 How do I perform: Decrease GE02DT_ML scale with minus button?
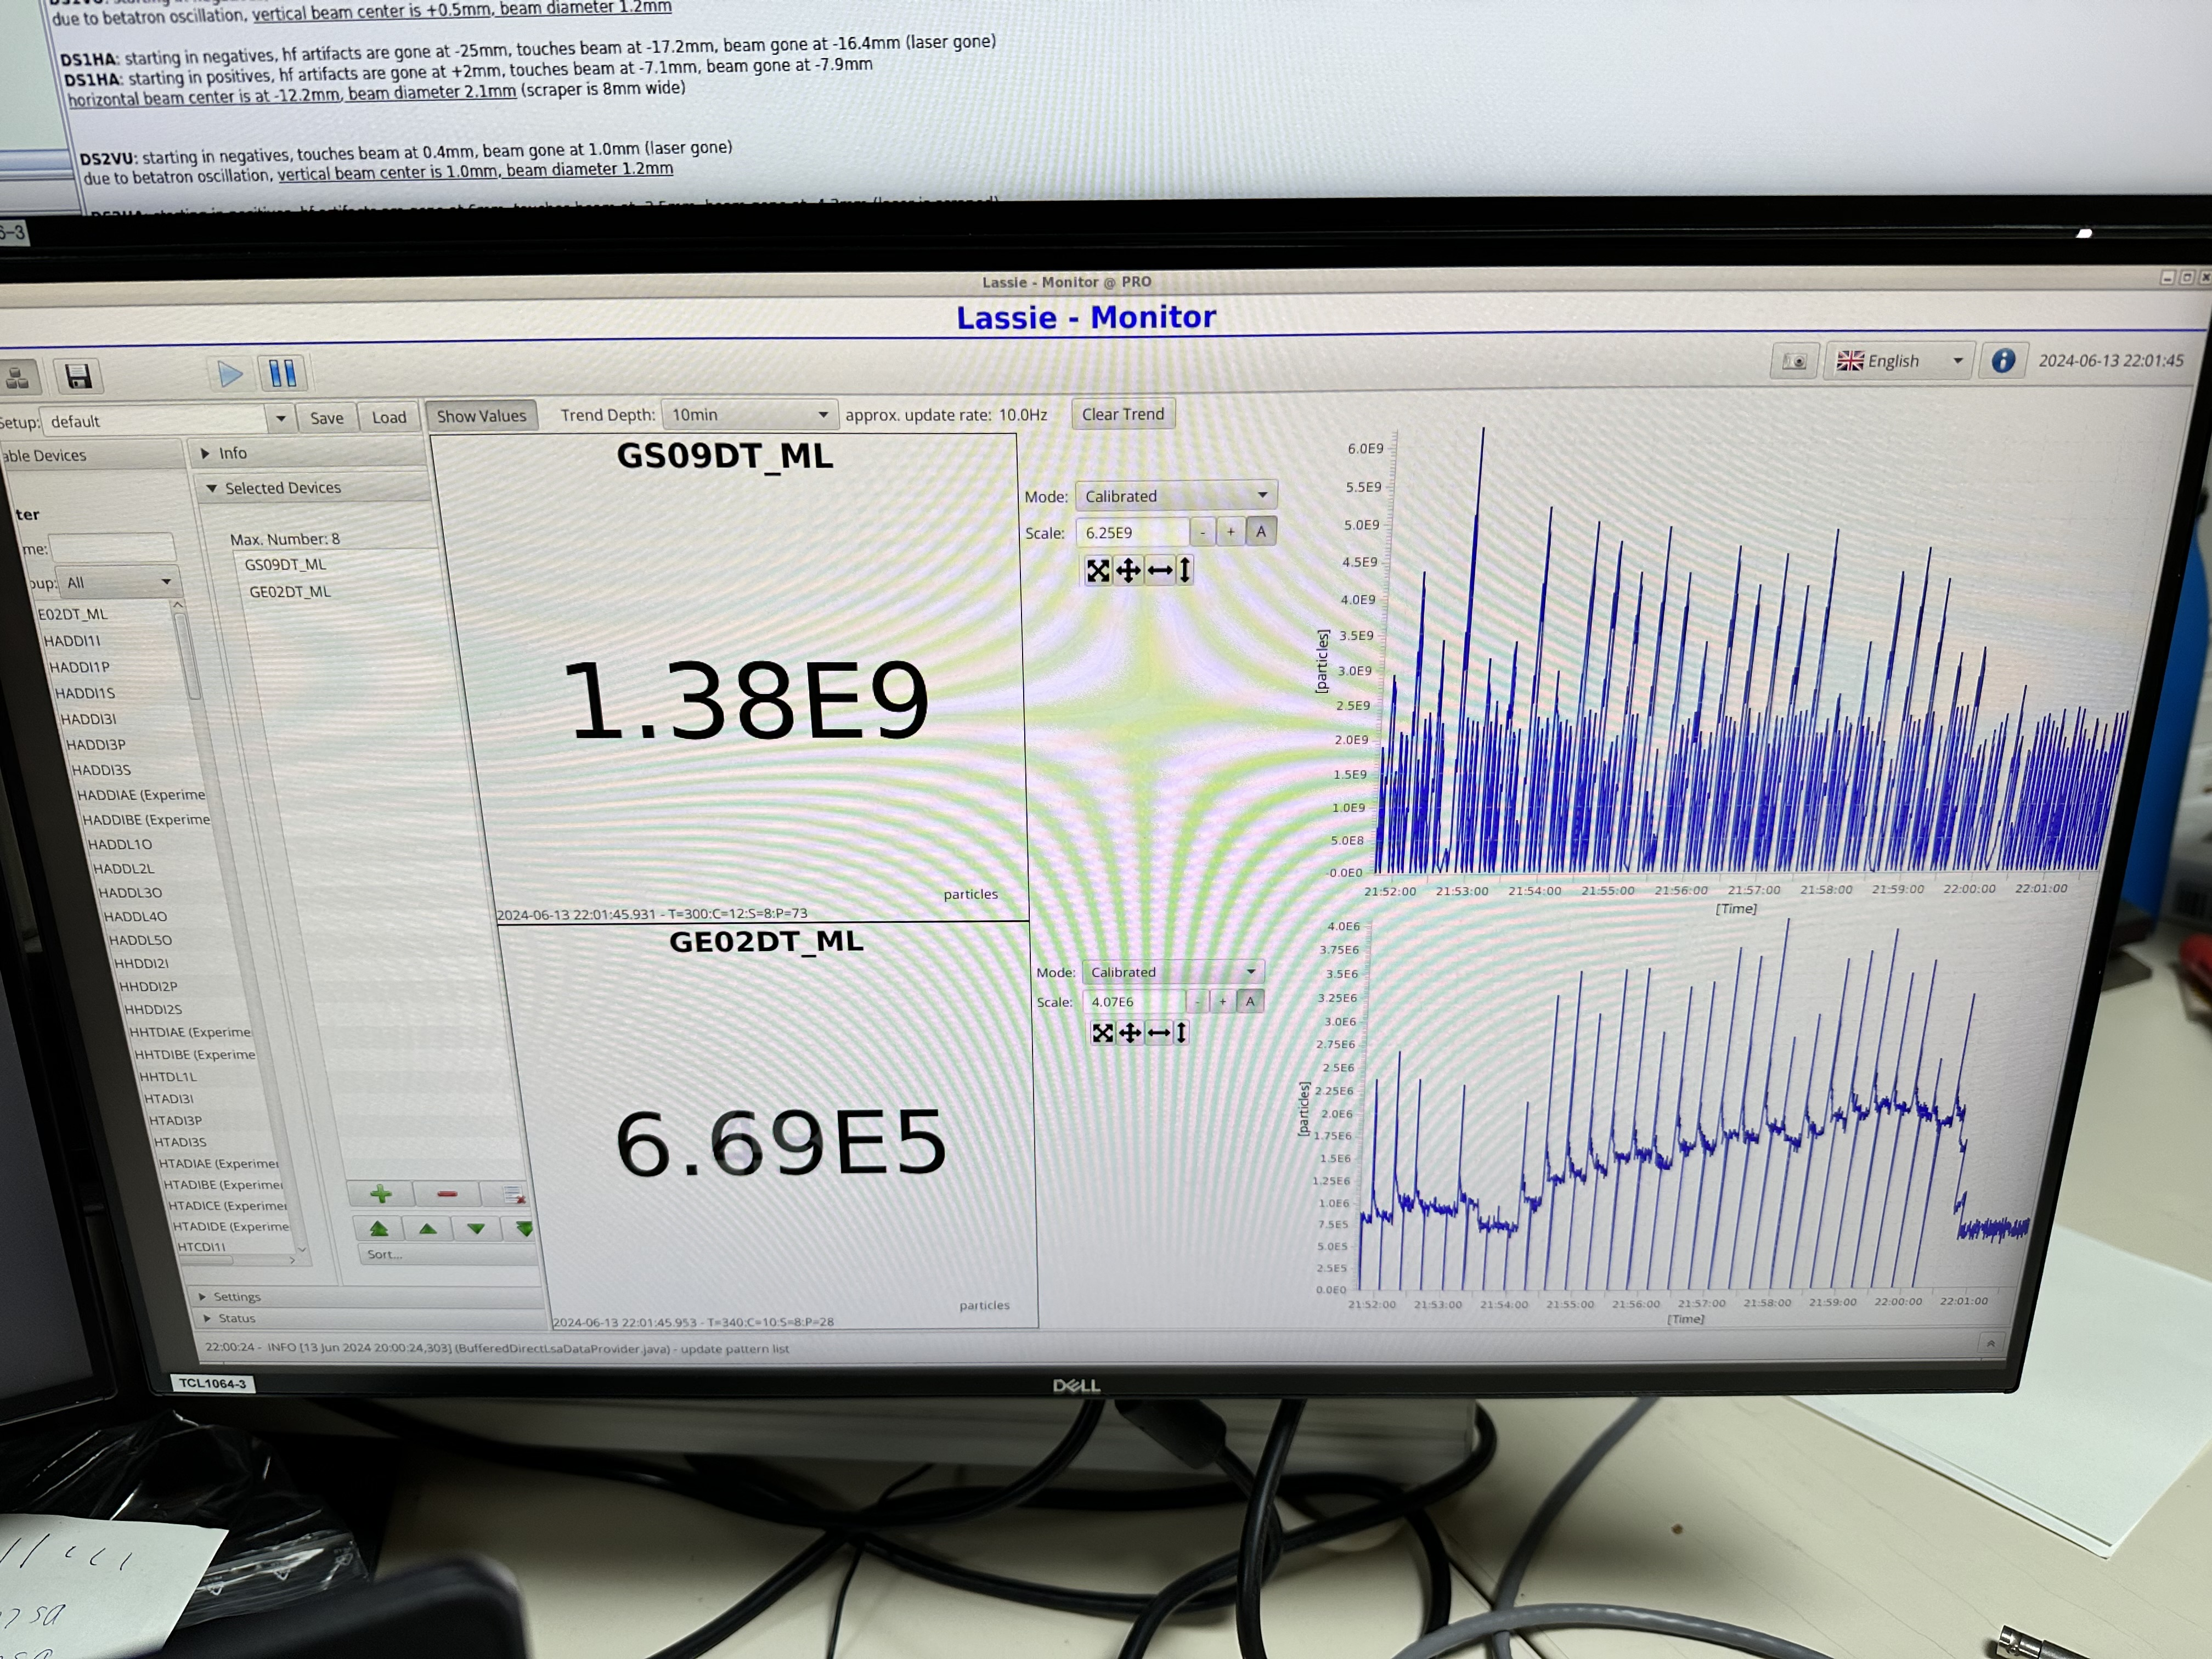tap(1198, 1001)
